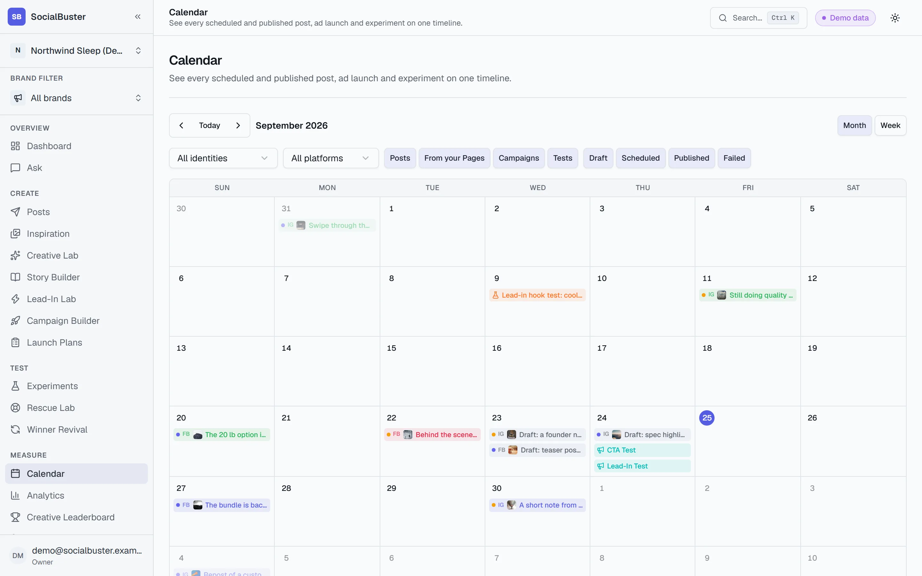Viewport: 922px width, 576px height.
Task: Click the Lead-In Lab lightning icon
Action: (x=15, y=299)
